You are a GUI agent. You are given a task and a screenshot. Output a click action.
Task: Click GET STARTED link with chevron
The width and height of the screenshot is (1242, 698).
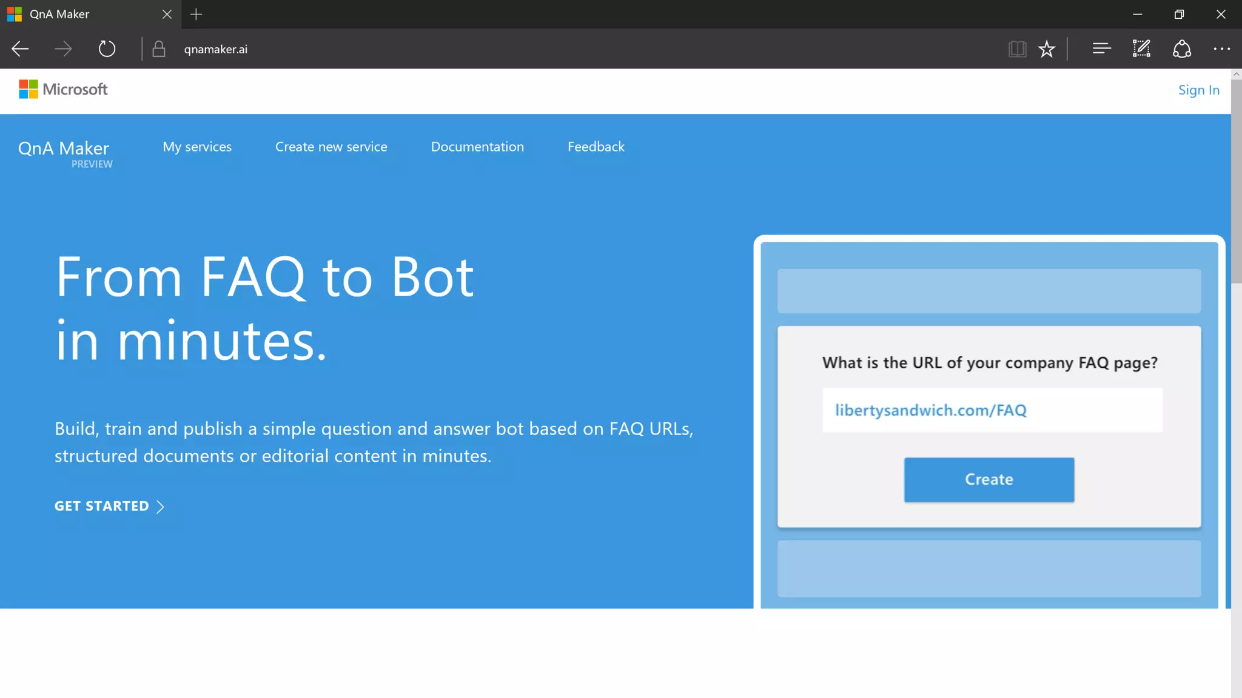(x=109, y=507)
